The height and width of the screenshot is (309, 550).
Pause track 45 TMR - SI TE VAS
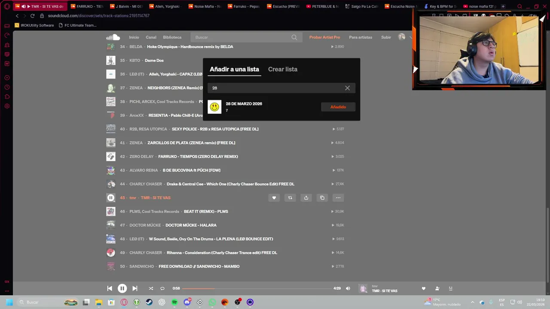point(111,198)
